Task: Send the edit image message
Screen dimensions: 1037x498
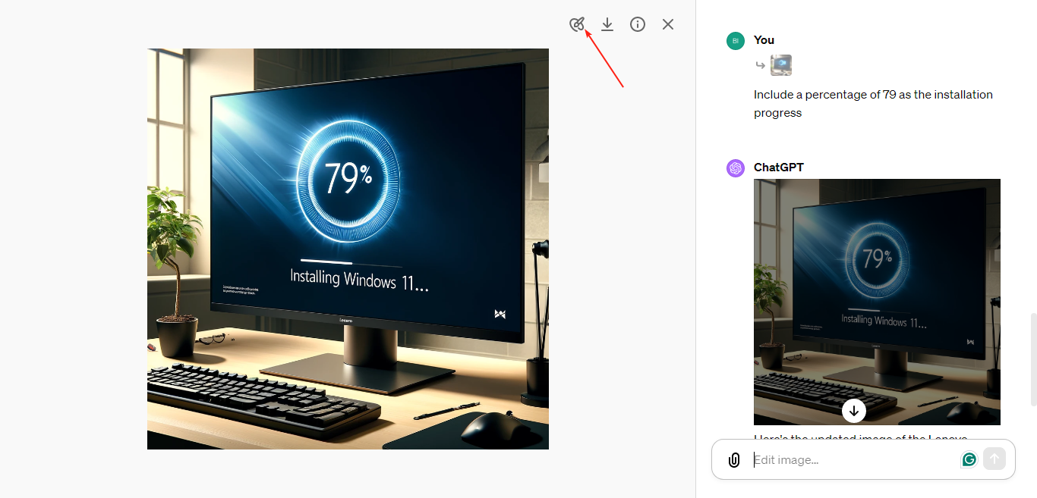Action: 994,459
